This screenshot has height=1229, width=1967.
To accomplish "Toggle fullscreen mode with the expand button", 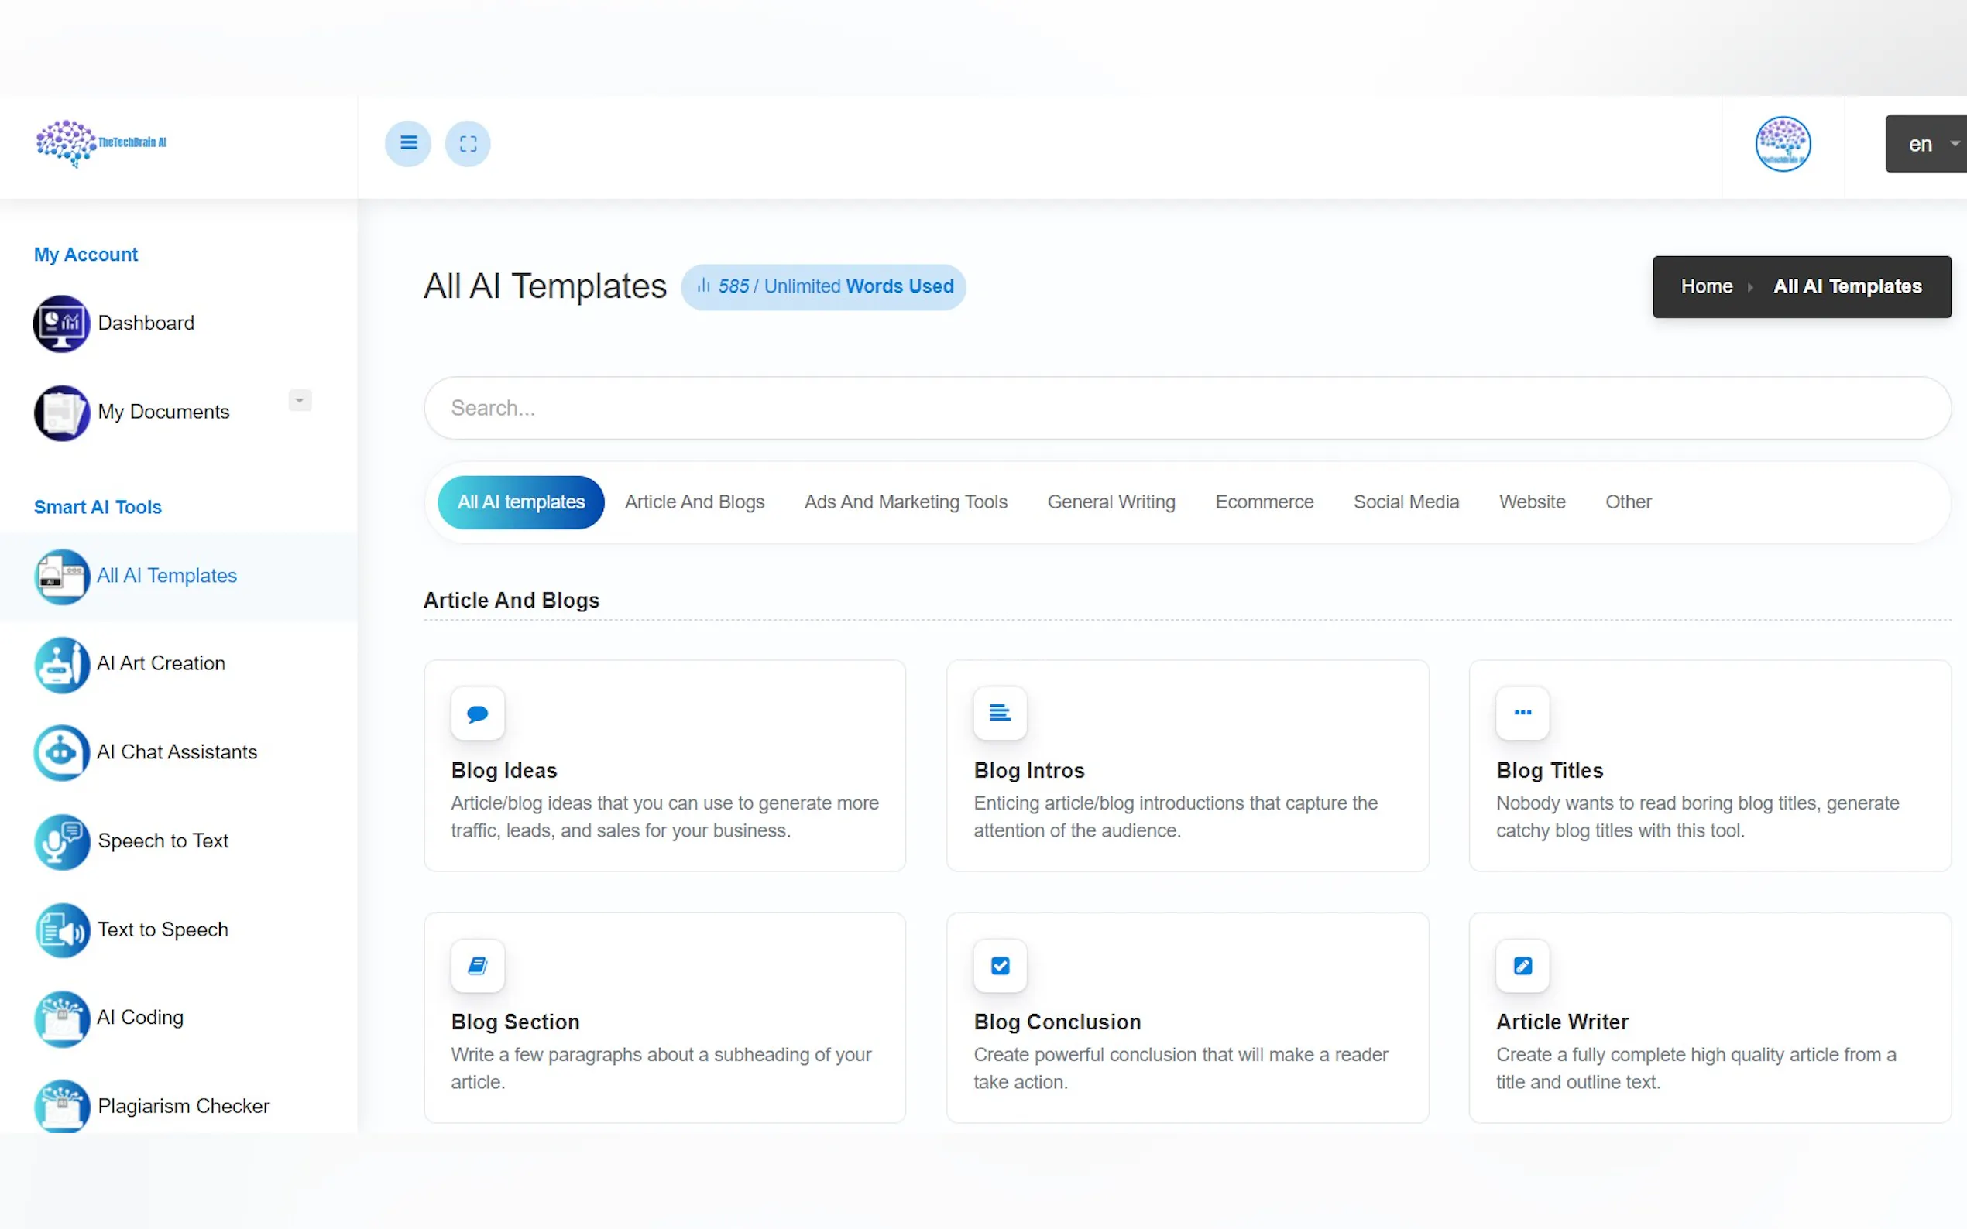I will [469, 143].
